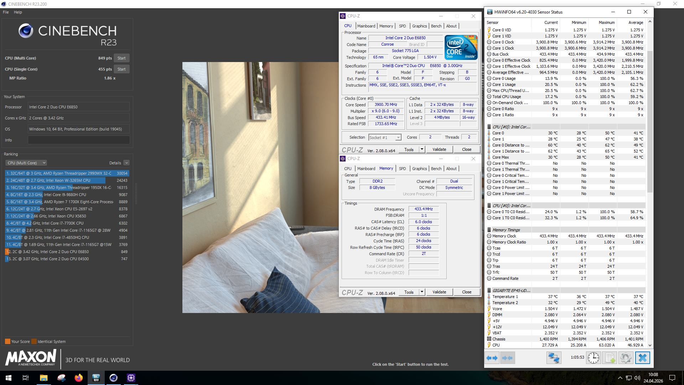Open Socket #1 selection combo box
This screenshot has height=385, width=684.
point(385,137)
